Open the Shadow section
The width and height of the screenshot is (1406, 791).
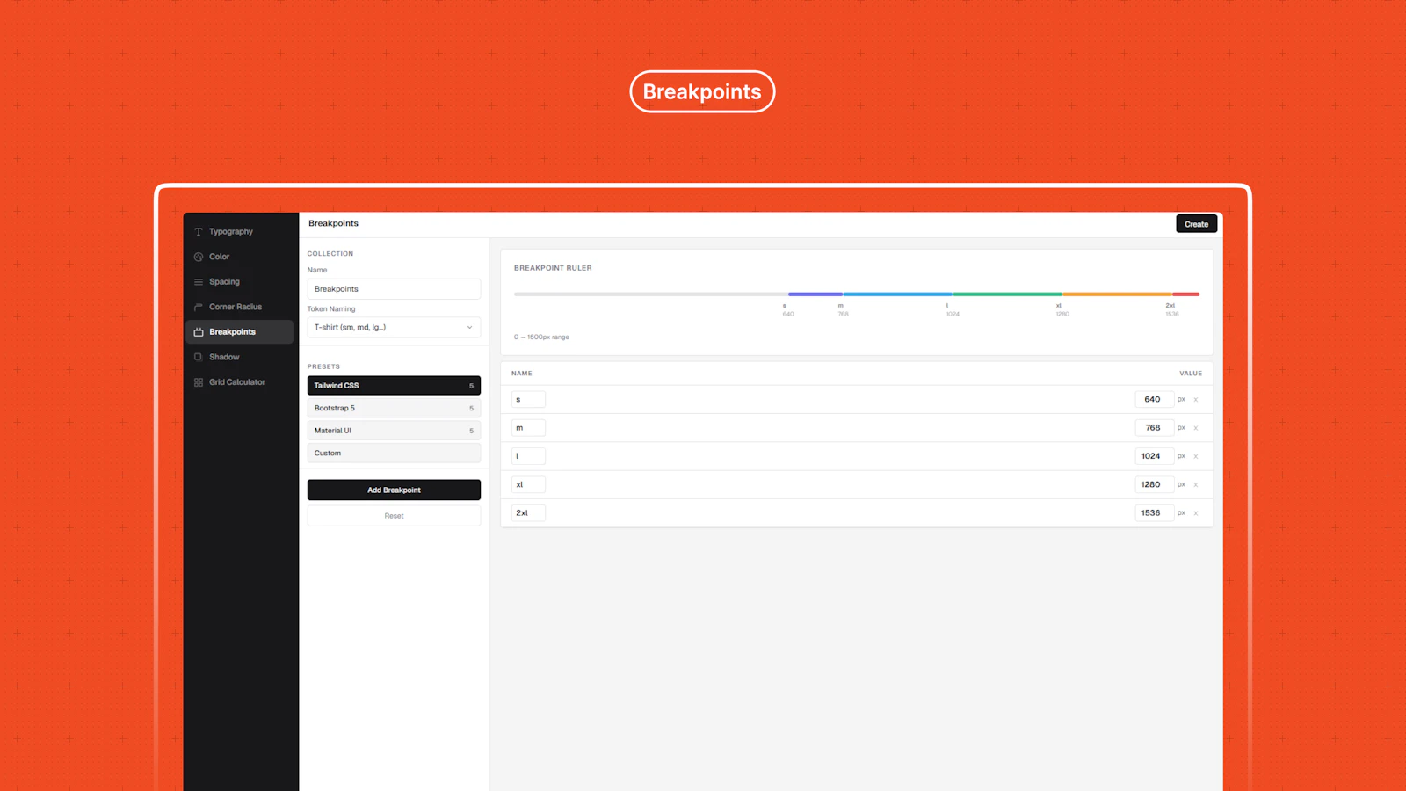click(x=239, y=357)
